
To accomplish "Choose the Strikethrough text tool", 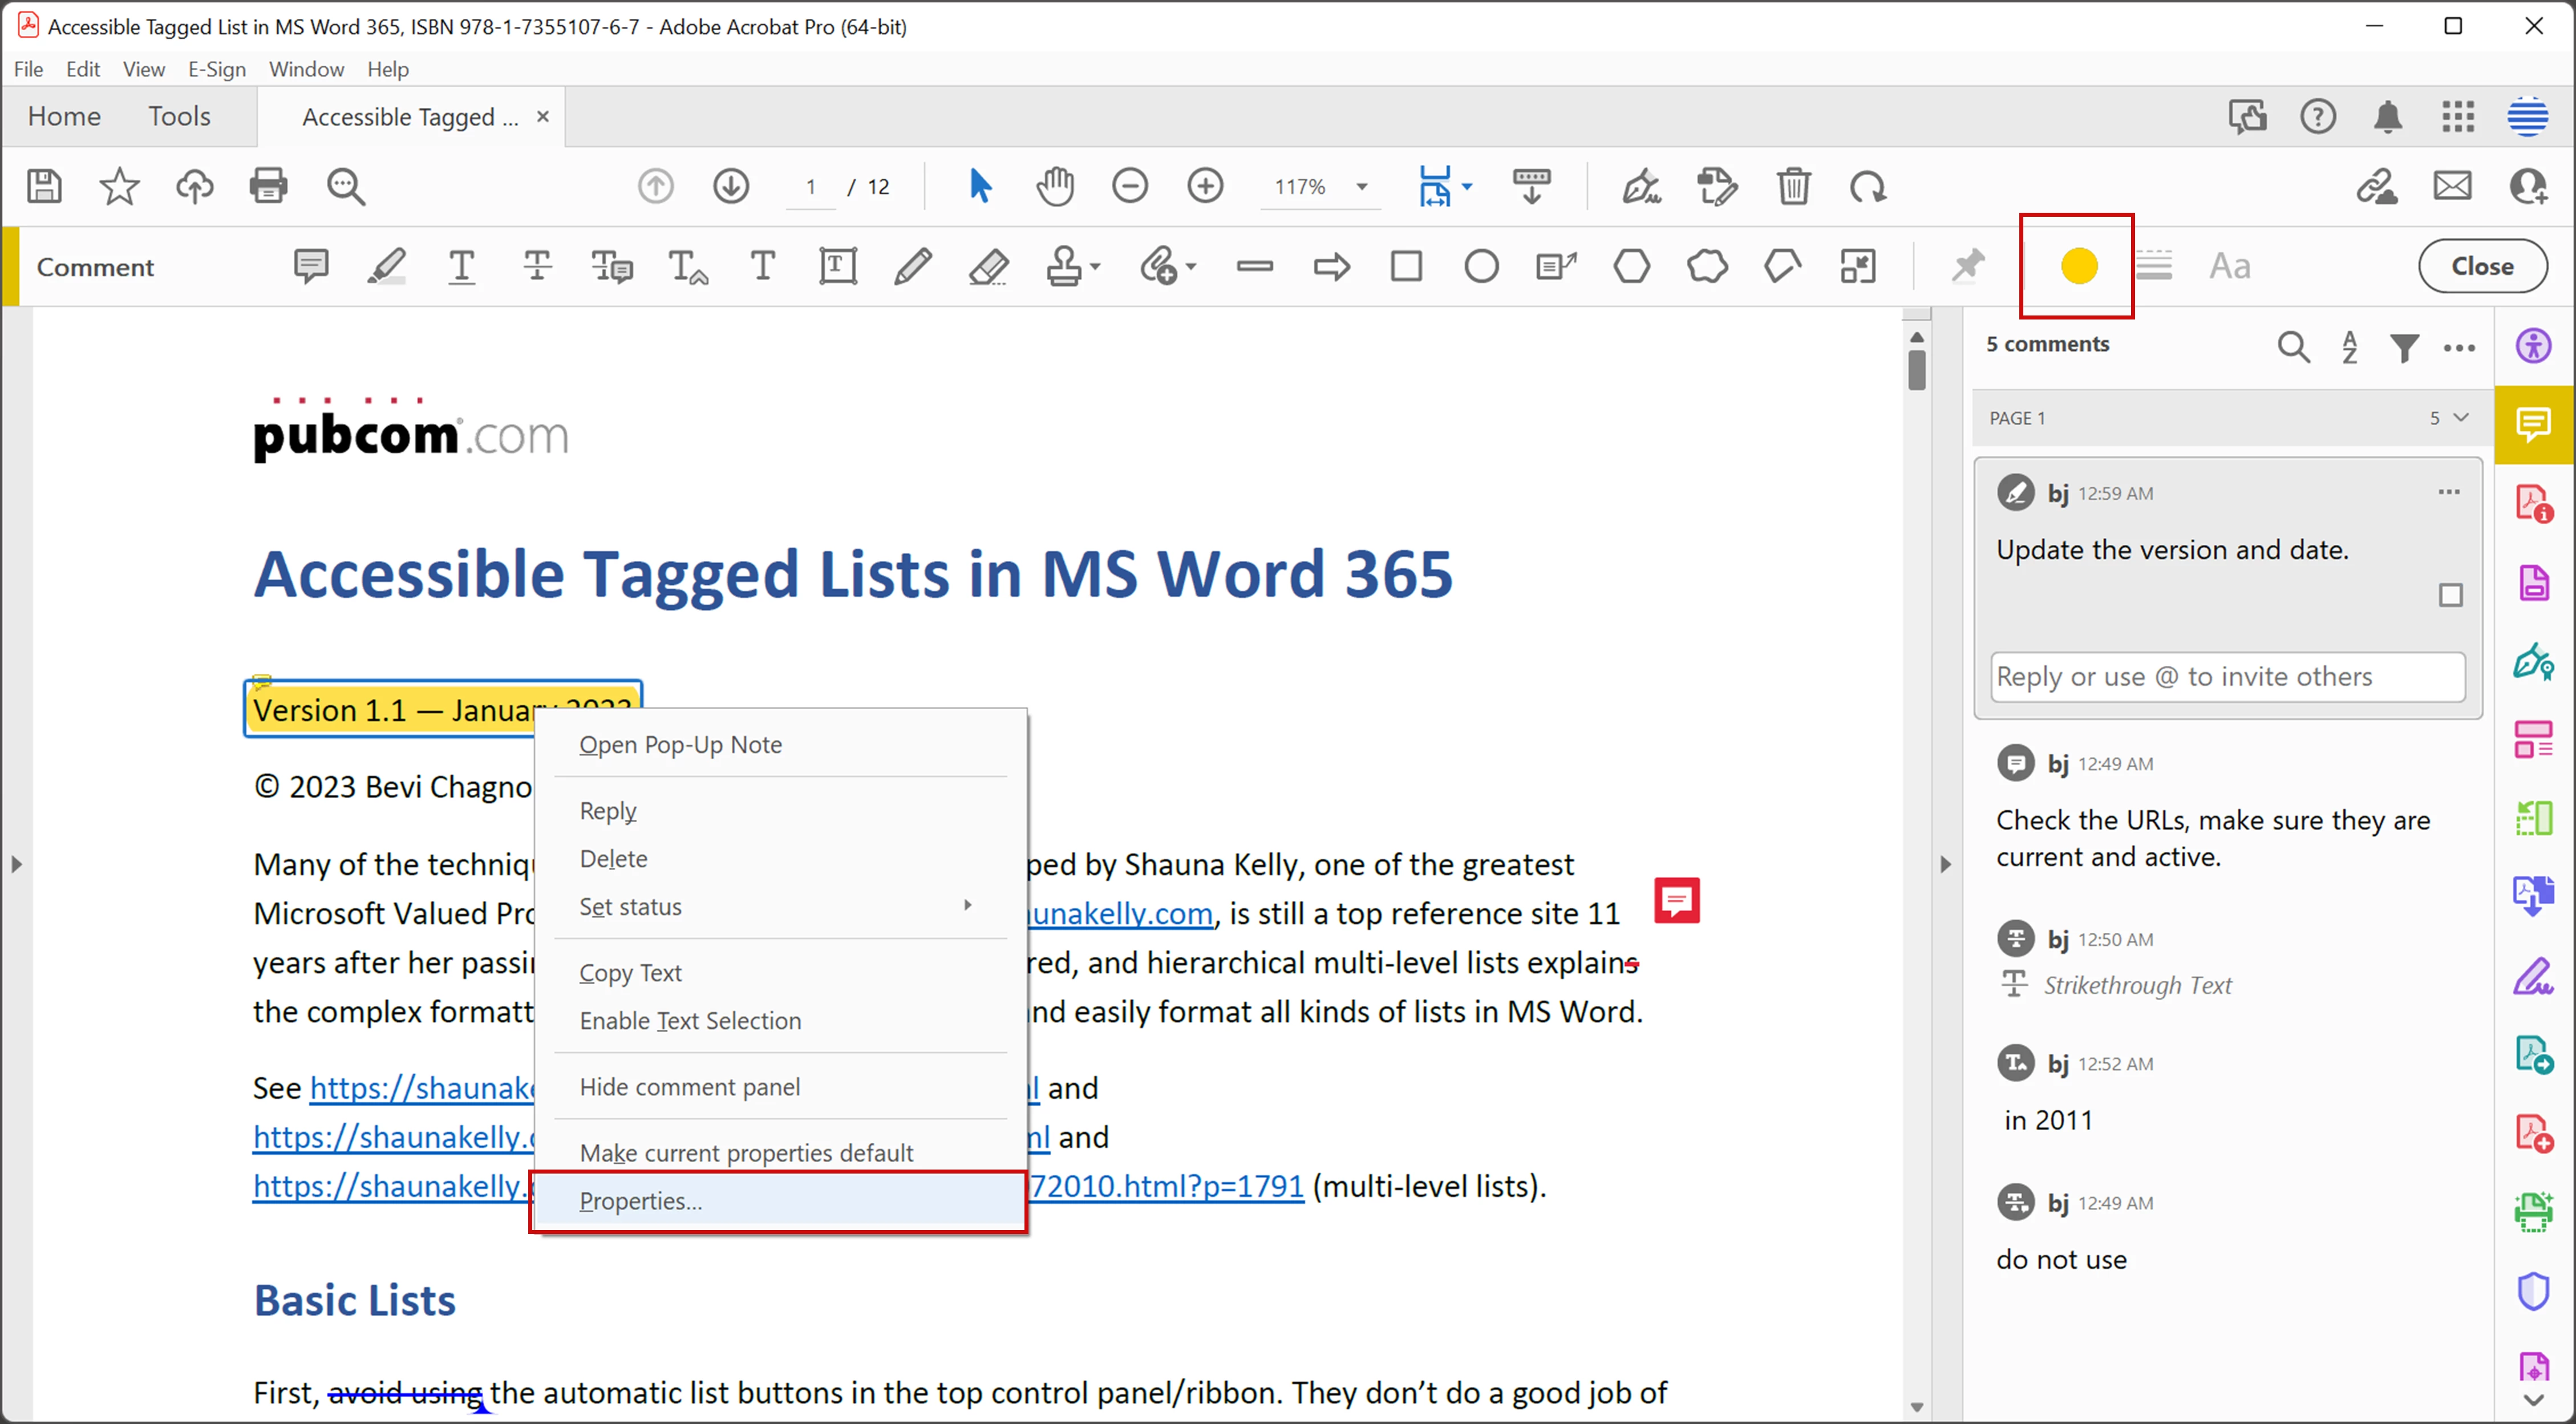I will pyautogui.click(x=537, y=267).
